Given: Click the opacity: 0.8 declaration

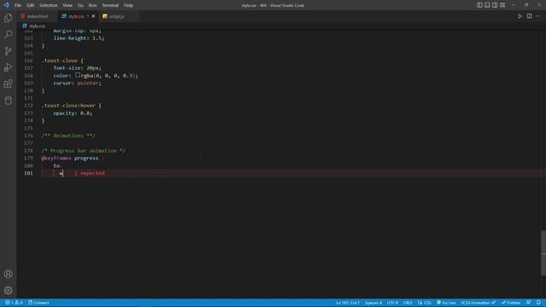Looking at the screenshot, I should click(73, 113).
